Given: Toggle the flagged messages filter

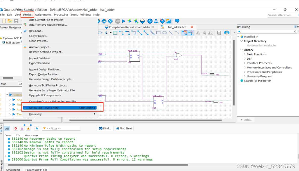Looking at the screenshot, I should 37,129.
